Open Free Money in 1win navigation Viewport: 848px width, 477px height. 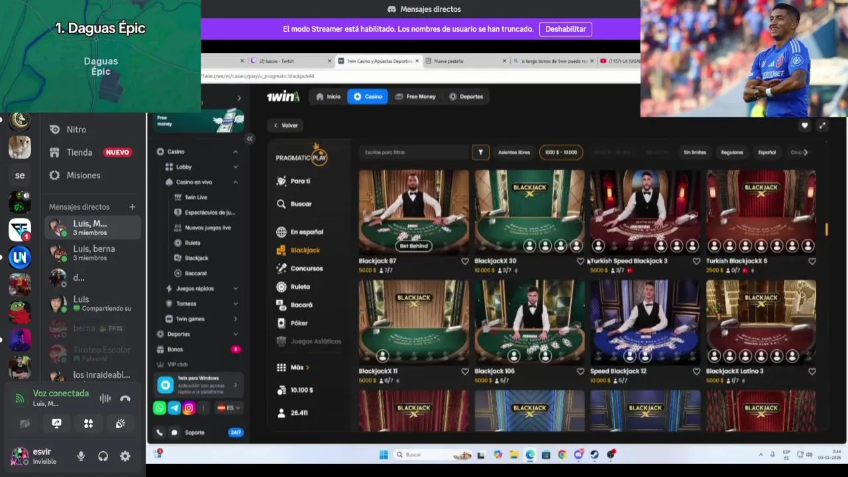point(416,97)
